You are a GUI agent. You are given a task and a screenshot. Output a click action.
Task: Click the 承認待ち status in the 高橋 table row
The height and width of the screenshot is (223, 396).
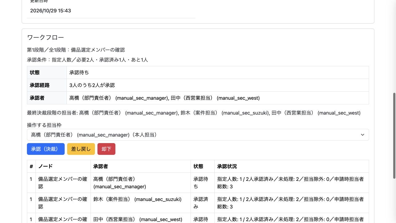(203, 183)
